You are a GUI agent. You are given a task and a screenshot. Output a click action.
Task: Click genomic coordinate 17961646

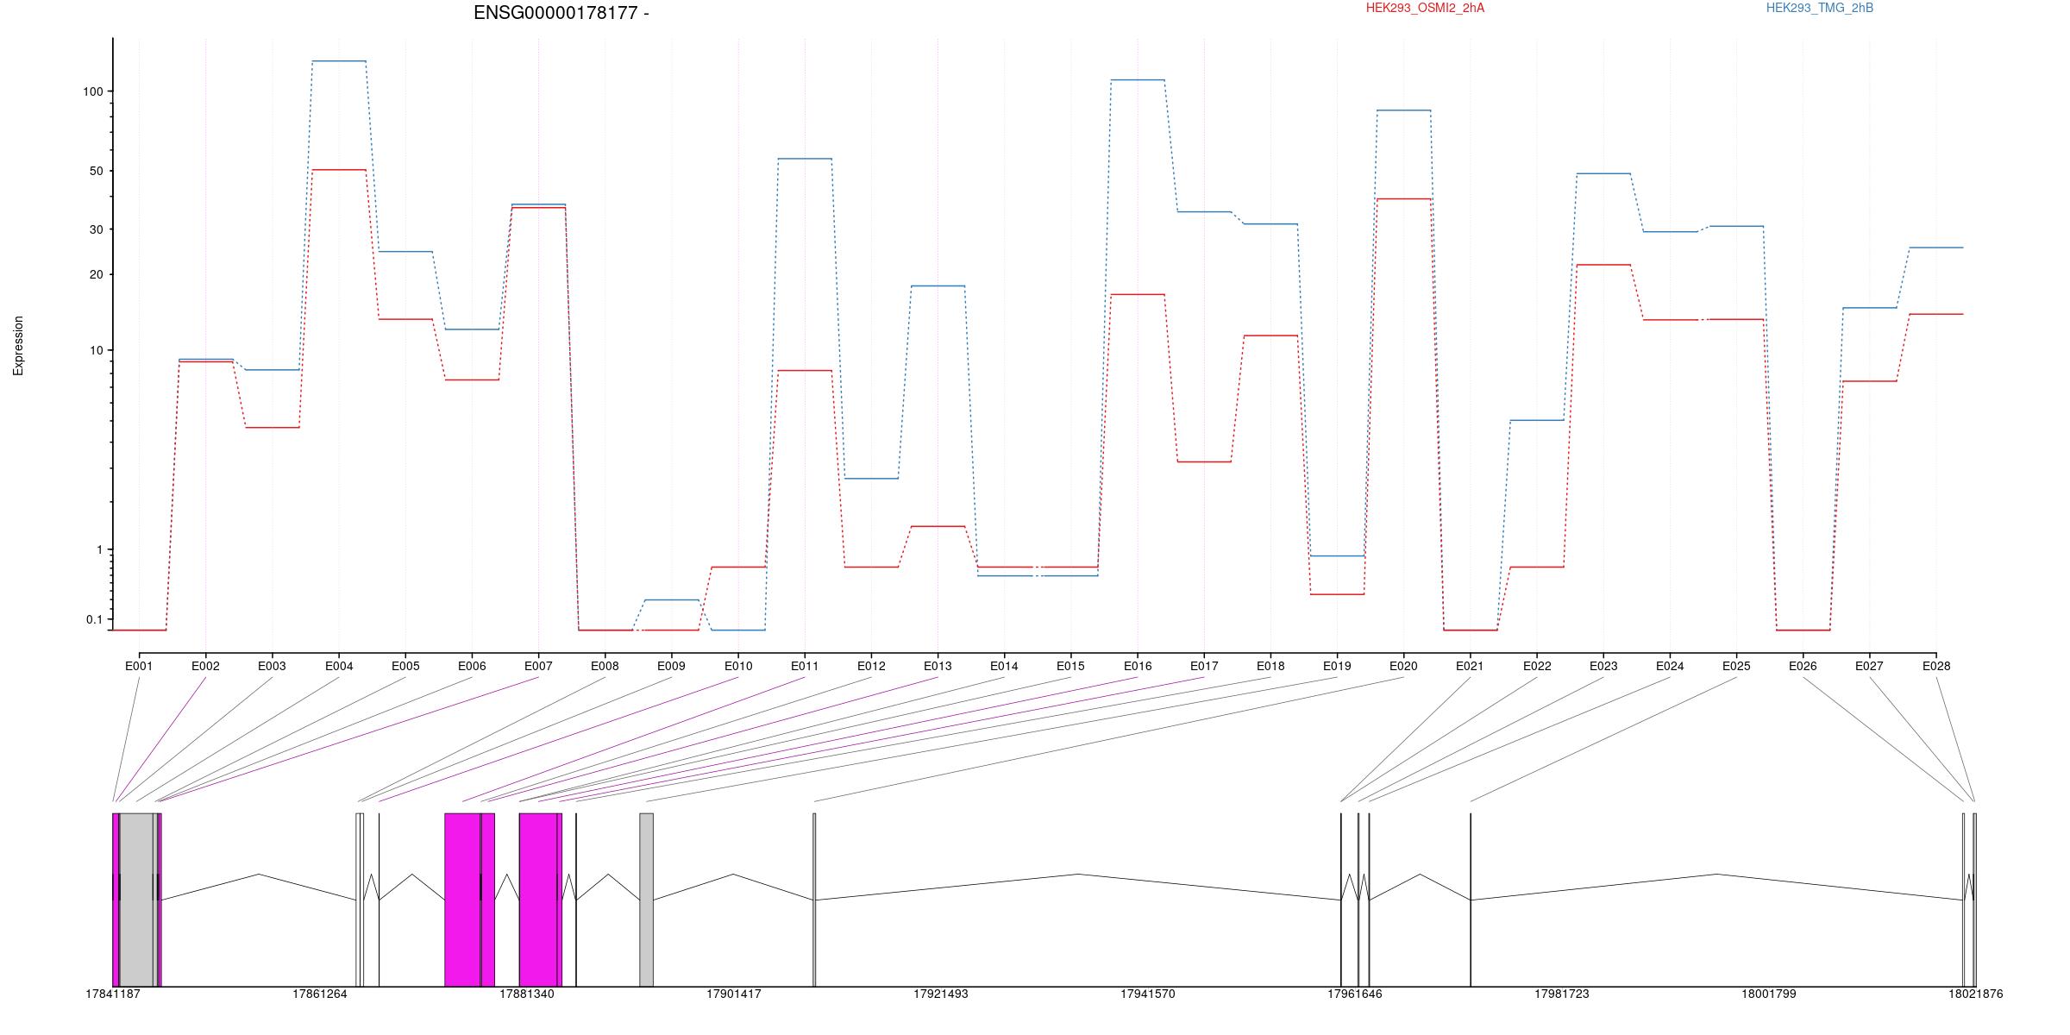[x=1355, y=994]
